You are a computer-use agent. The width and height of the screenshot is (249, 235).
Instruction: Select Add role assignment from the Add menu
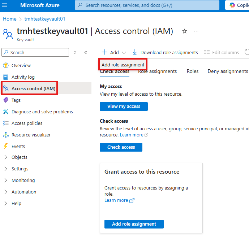pos(123,65)
